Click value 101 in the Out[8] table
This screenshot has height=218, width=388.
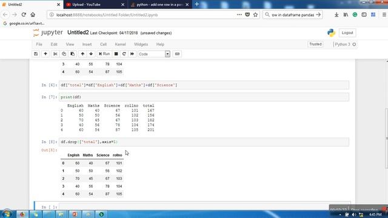tap(119, 163)
